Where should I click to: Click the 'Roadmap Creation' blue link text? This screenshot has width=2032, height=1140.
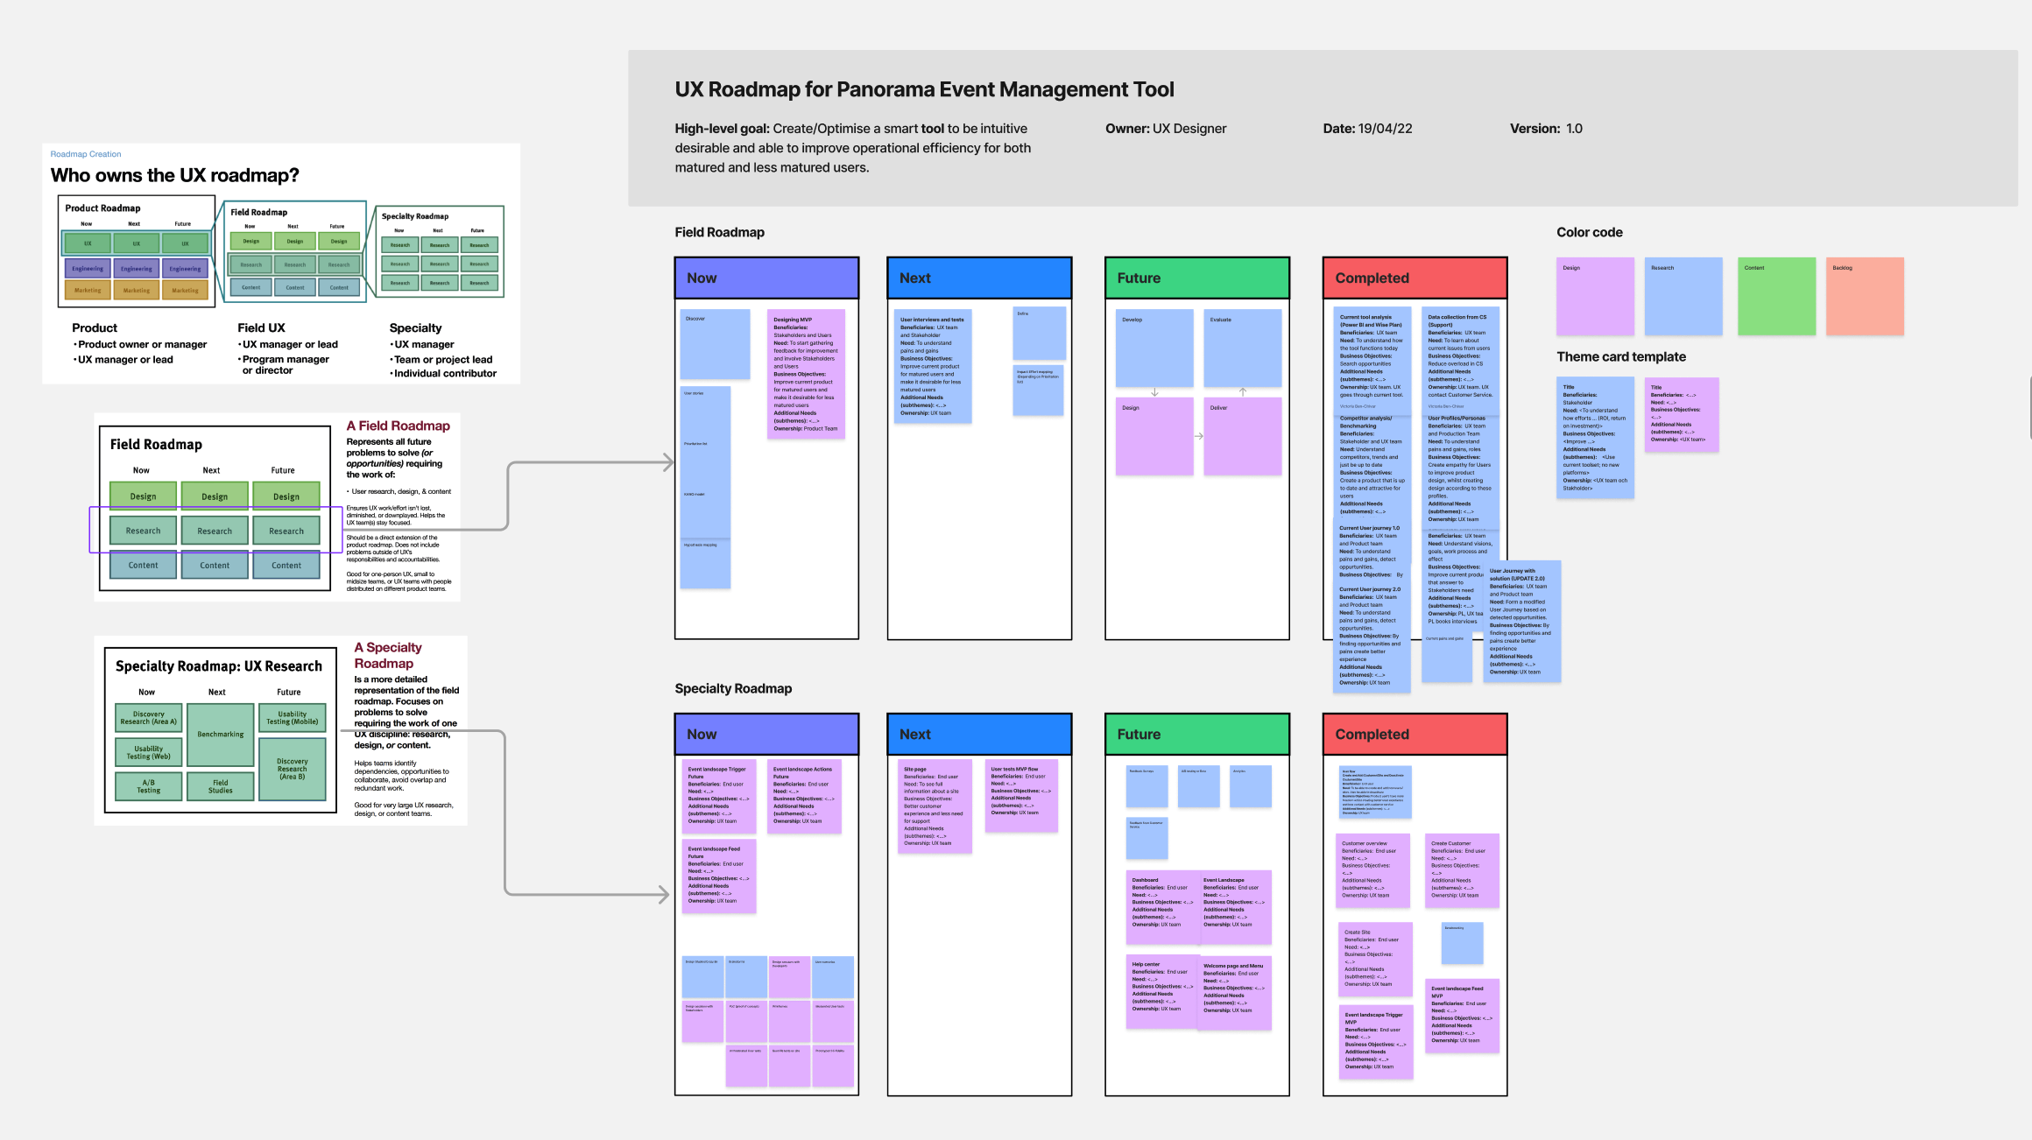pos(86,154)
